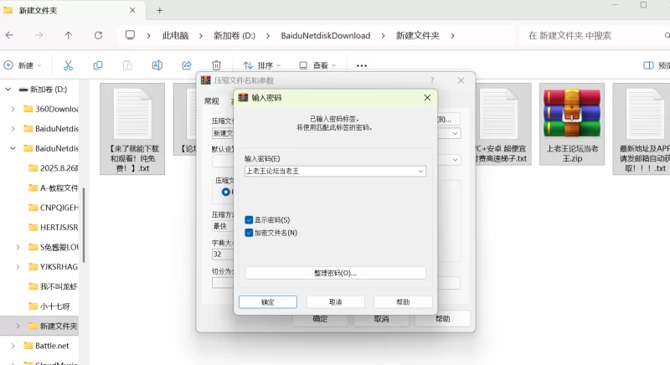
Task: Select the CNPQIGEH folder in tree
Action: 54,208
